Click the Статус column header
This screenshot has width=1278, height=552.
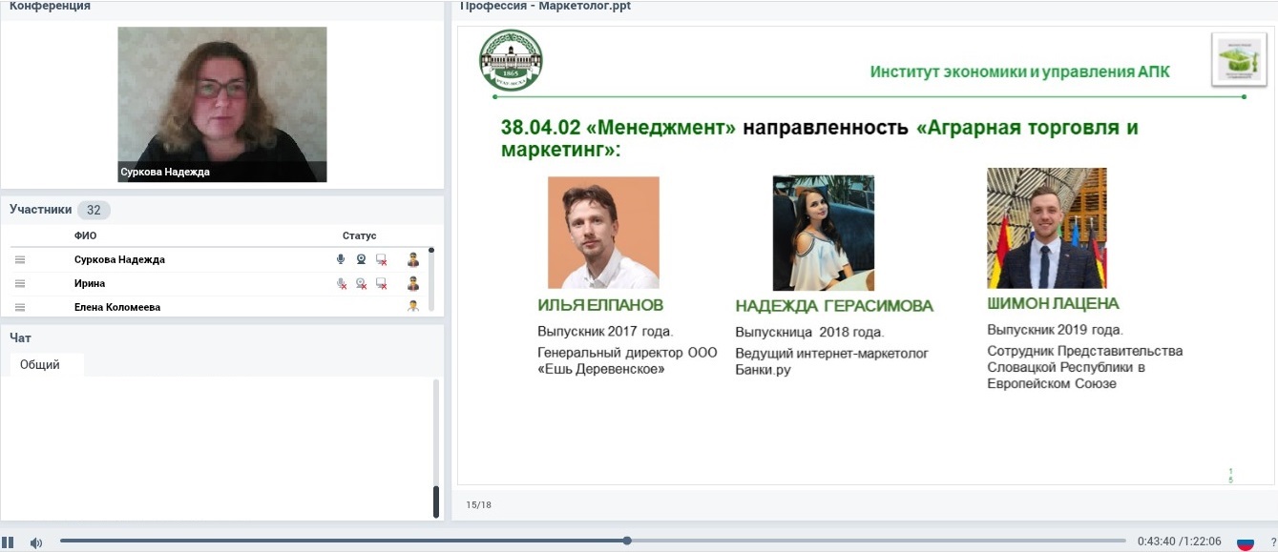pyautogui.click(x=359, y=235)
